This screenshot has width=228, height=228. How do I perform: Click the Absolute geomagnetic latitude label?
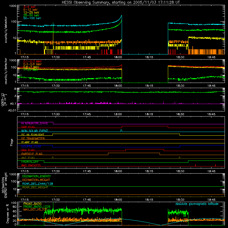click(197, 204)
